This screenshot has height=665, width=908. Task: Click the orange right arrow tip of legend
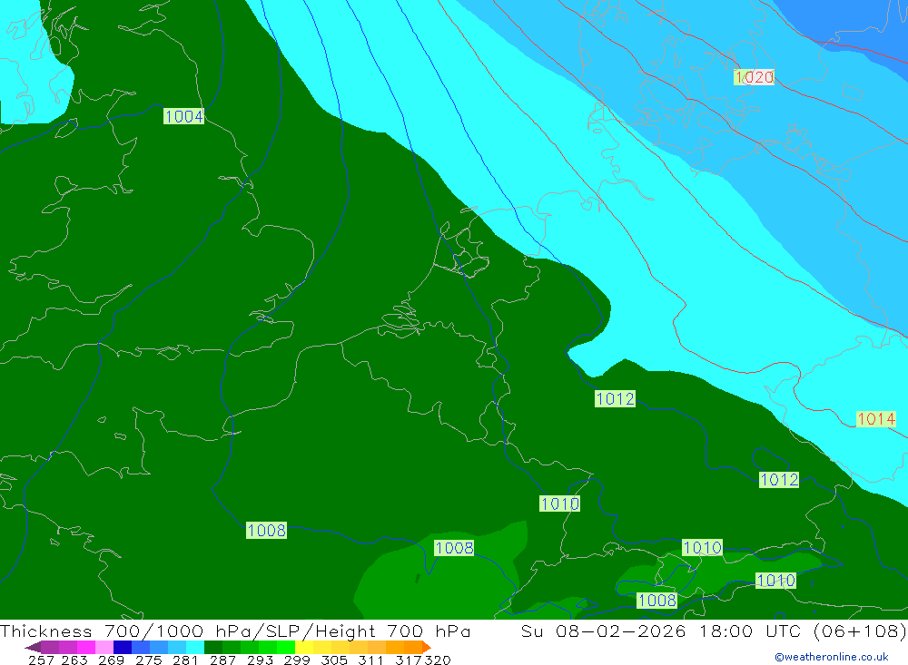[x=427, y=647]
